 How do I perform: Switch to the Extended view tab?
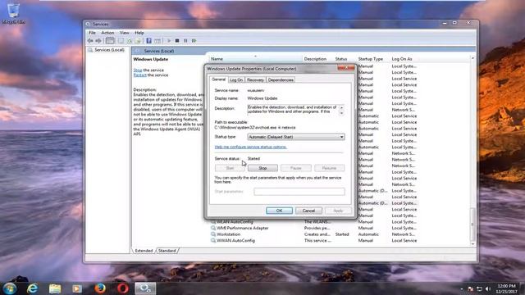click(144, 251)
